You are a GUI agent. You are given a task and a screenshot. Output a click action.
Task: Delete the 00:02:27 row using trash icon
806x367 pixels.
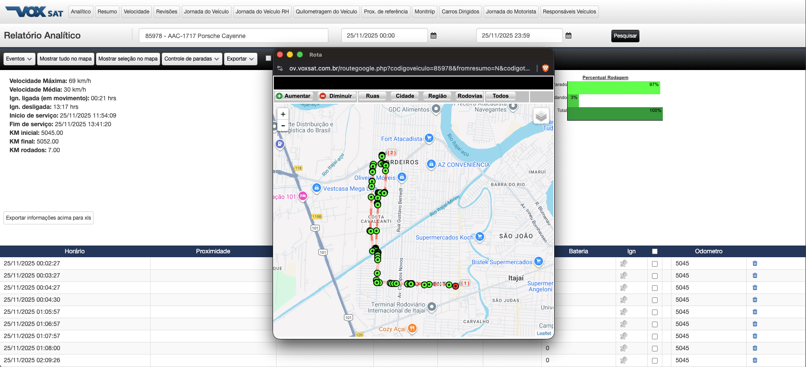pyautogui.click(x=755, y=263)
